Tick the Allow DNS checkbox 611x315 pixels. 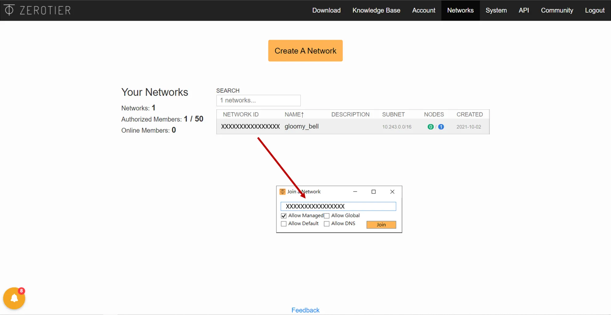pyautogui.click(x=327, y=224)
